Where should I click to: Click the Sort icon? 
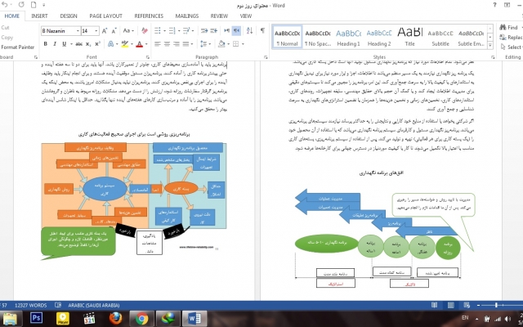tap(249, 30)
